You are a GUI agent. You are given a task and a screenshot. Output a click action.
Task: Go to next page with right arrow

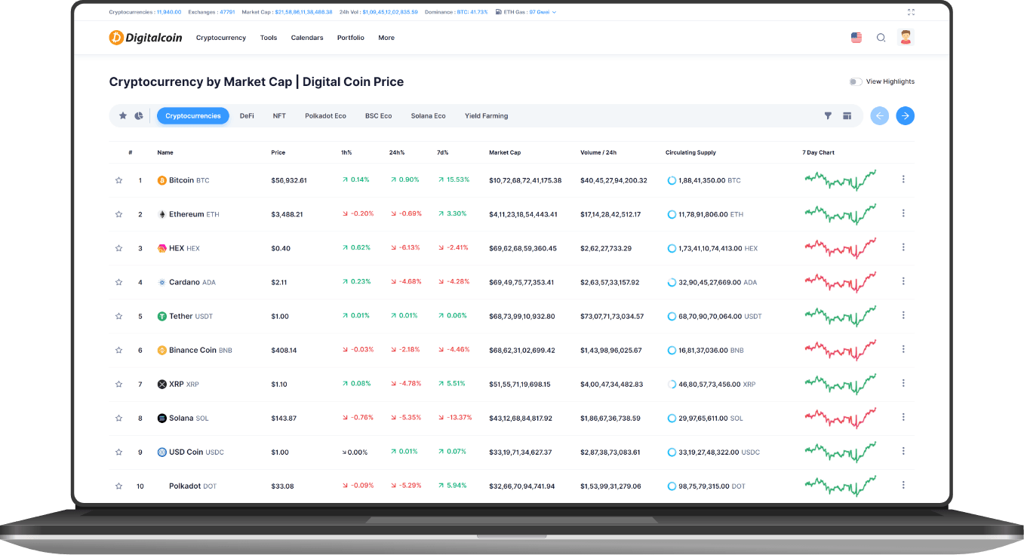(906, 115)
